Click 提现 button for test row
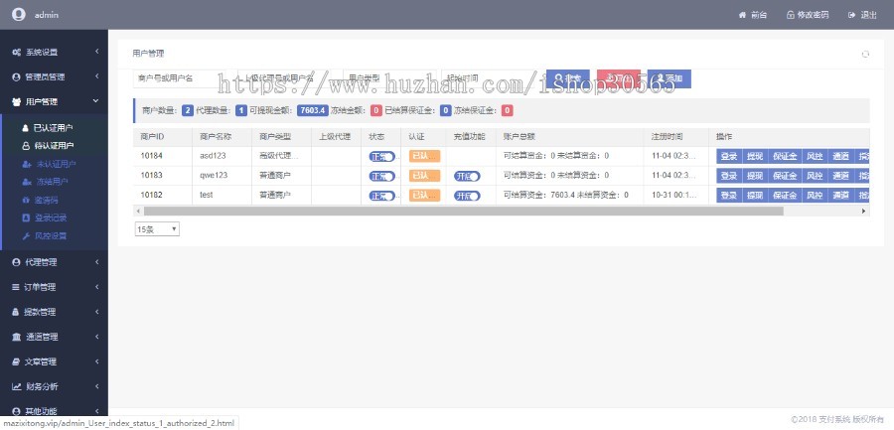The width and height of the screenshot is (894, 430). (x=754, y=196)
